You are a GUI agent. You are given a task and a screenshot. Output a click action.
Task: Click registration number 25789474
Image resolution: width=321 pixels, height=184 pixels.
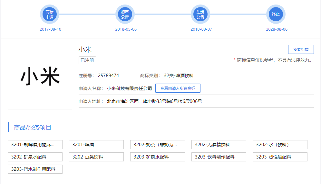108,76
